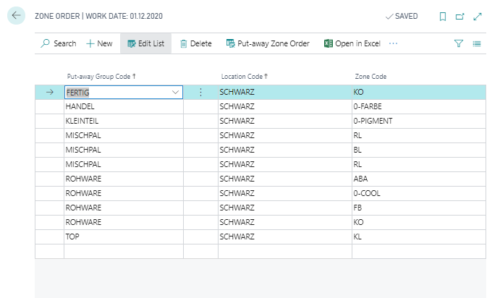The width and height of the screenshot is (500, 298).
Task: Click SCHWARZ location in HANDEL row
Action: [x=285, y=106]
